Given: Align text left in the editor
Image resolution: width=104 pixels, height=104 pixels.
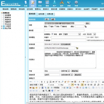Looking at the screenshot, I should (82, 85).
